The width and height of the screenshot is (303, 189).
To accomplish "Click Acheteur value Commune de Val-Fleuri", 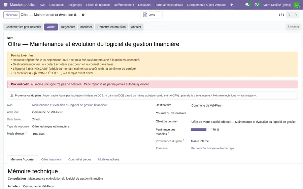I will click(48, 112).
